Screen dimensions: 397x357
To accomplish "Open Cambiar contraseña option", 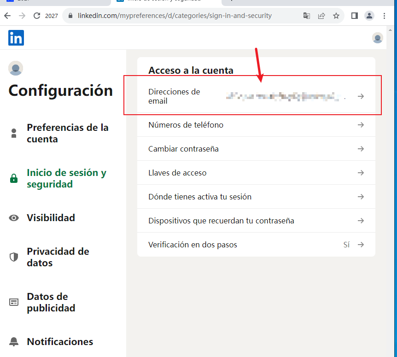I will point(256,149).
